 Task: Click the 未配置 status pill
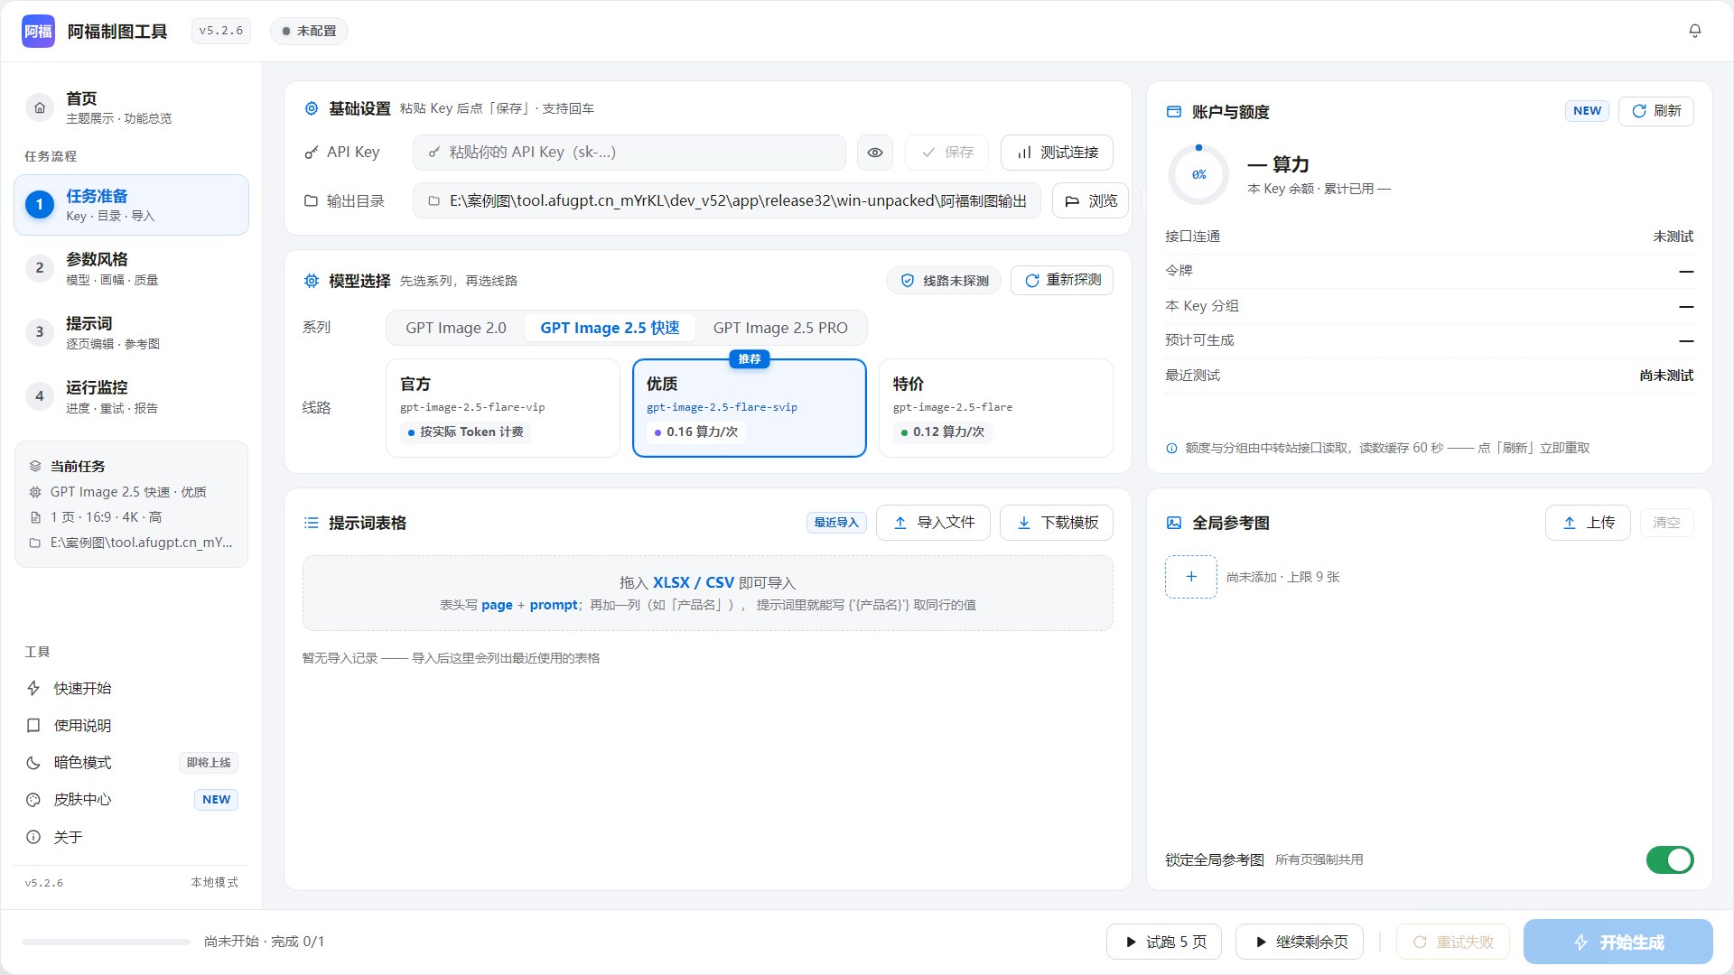click(309, 31)
